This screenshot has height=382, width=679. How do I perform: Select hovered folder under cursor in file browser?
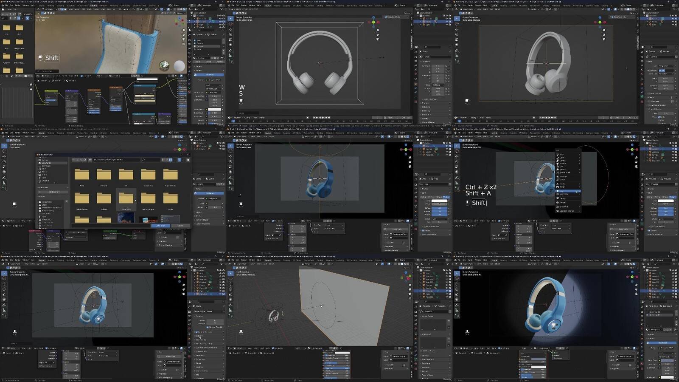(x=126, y=199)
